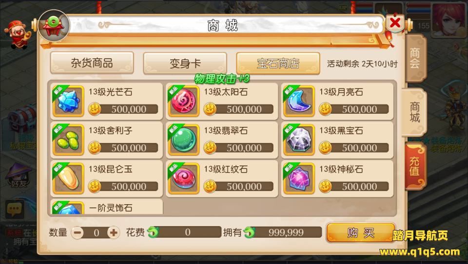
Task: Switch to the 杂货商品 tab
Action: click(92, 63)
